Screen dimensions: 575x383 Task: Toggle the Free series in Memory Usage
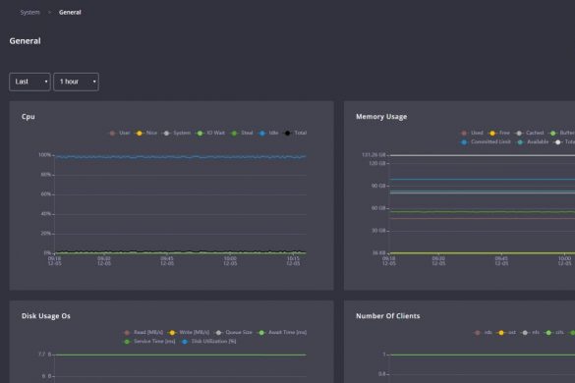[499, 133]
